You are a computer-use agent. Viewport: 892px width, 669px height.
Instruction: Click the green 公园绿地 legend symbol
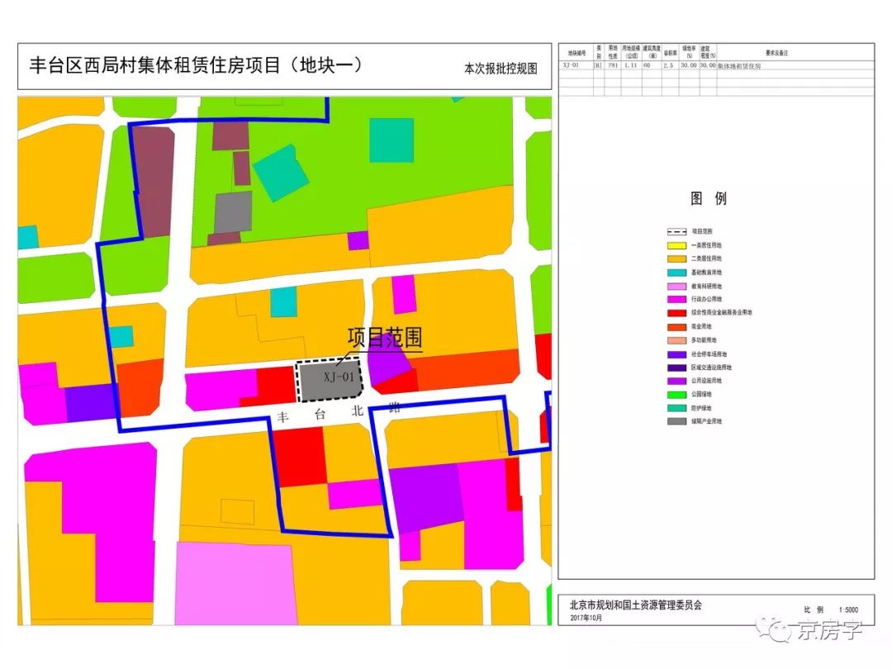click(x=676, y=394)
